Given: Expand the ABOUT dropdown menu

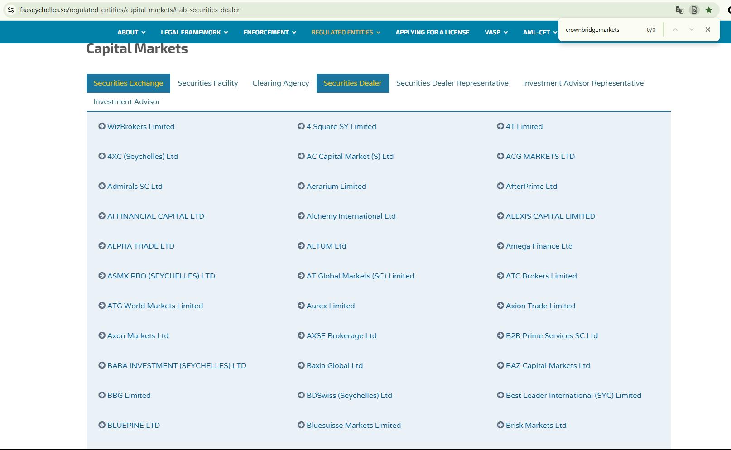Looking at the screenshot, I should pos(131,32).
